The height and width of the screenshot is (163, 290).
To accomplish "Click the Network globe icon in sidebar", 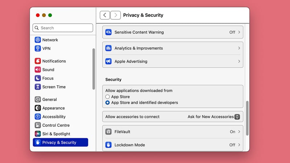I will [38, 40].
